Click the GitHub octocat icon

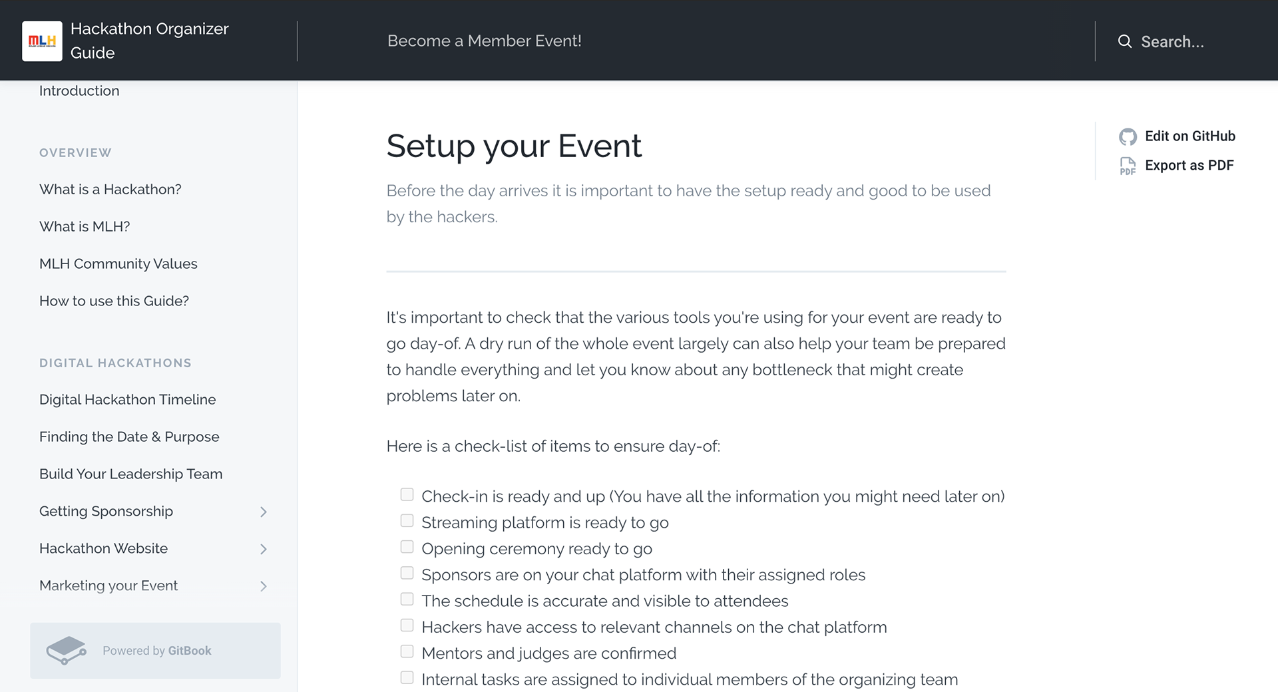click(x=1128, y=136)
